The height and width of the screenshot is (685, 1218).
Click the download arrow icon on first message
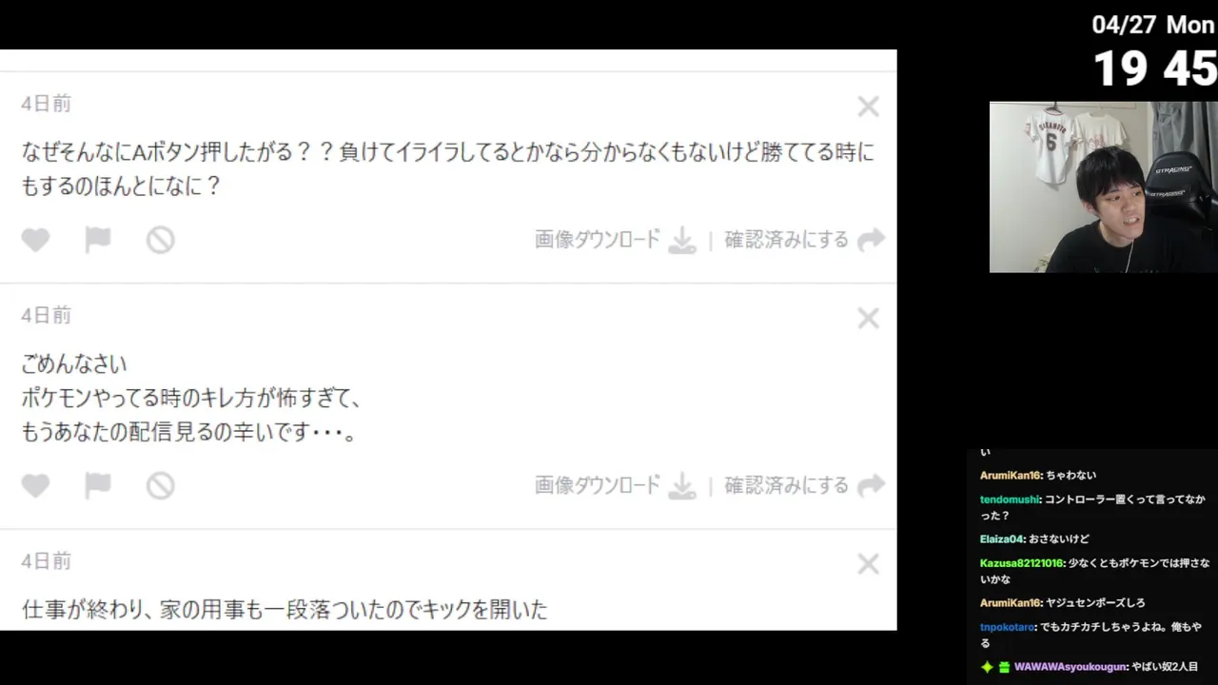[x=682, y=241]
